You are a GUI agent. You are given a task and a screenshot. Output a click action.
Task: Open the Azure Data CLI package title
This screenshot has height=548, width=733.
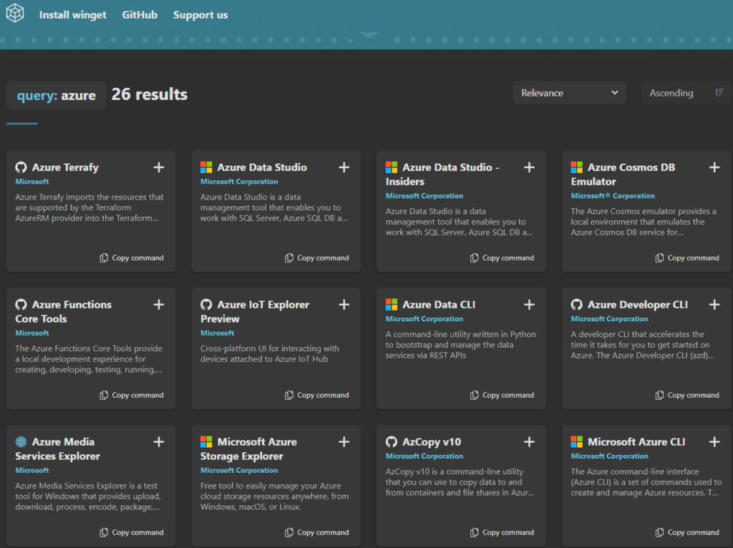(439, 305)
